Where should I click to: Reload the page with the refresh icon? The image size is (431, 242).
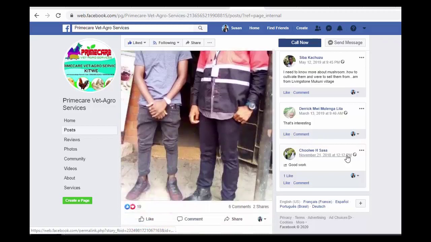coord(58,15)
